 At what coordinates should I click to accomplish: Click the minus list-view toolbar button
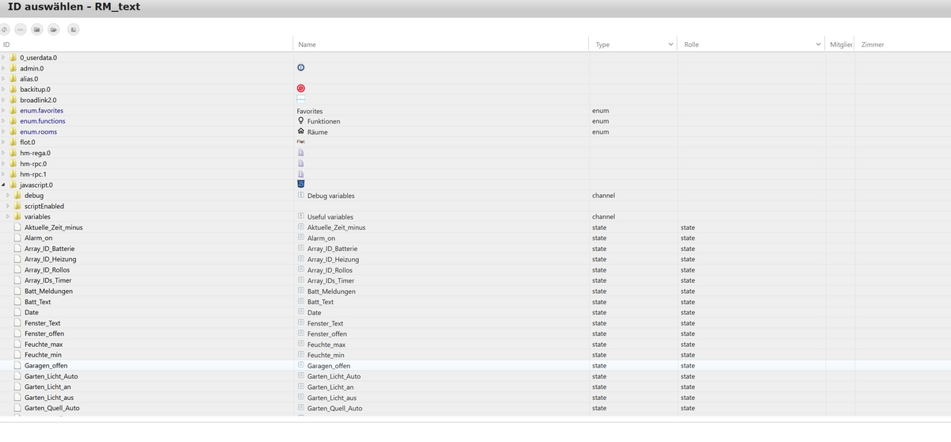20,29
